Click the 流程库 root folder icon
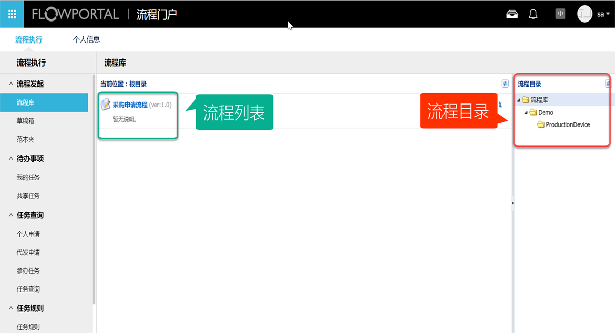 pyautogui.click(x=525, y=100)
